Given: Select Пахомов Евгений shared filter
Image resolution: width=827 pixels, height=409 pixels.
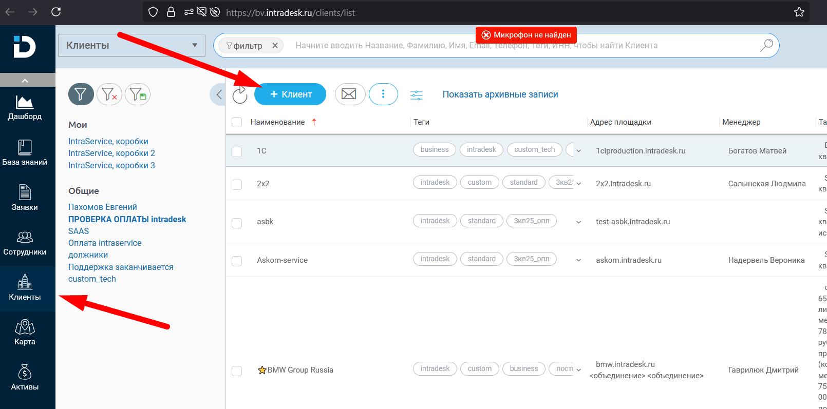Looking at the screenshot, I should pyautogui.click(x=103, y=207).
